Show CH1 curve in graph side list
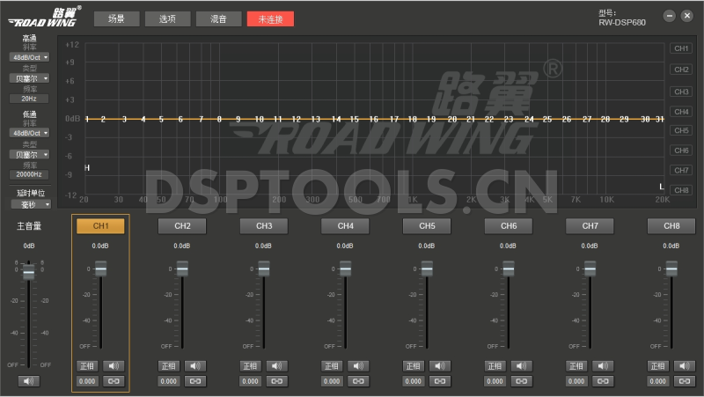This screenshot has height=397, width=704. click(x=681, y=48)
